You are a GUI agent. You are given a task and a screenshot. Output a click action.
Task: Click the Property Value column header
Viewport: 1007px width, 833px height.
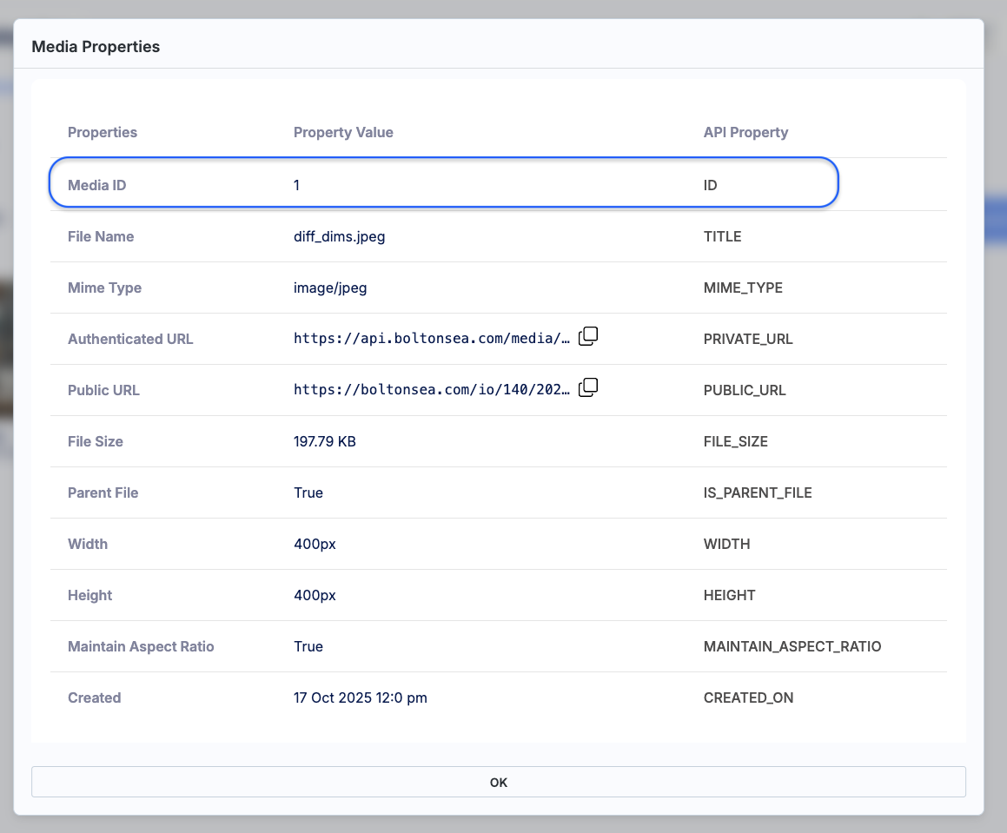pyautogui.click(x=343, y=132)
